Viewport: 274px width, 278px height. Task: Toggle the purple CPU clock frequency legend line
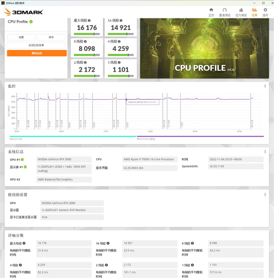200,136
